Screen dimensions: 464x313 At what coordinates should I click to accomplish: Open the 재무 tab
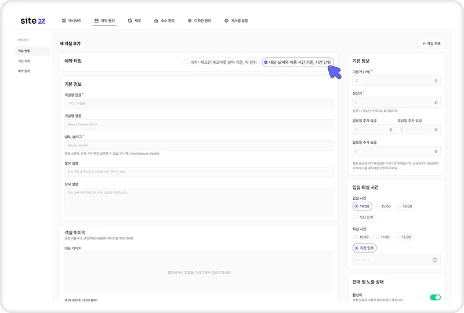point(135,21)
